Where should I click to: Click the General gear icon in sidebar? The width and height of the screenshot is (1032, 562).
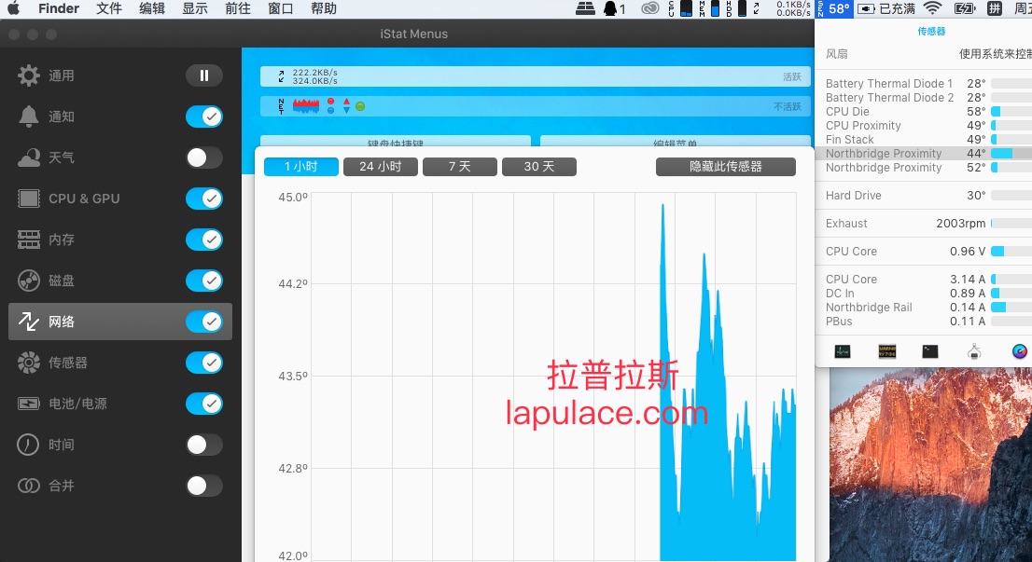[28, 75]
